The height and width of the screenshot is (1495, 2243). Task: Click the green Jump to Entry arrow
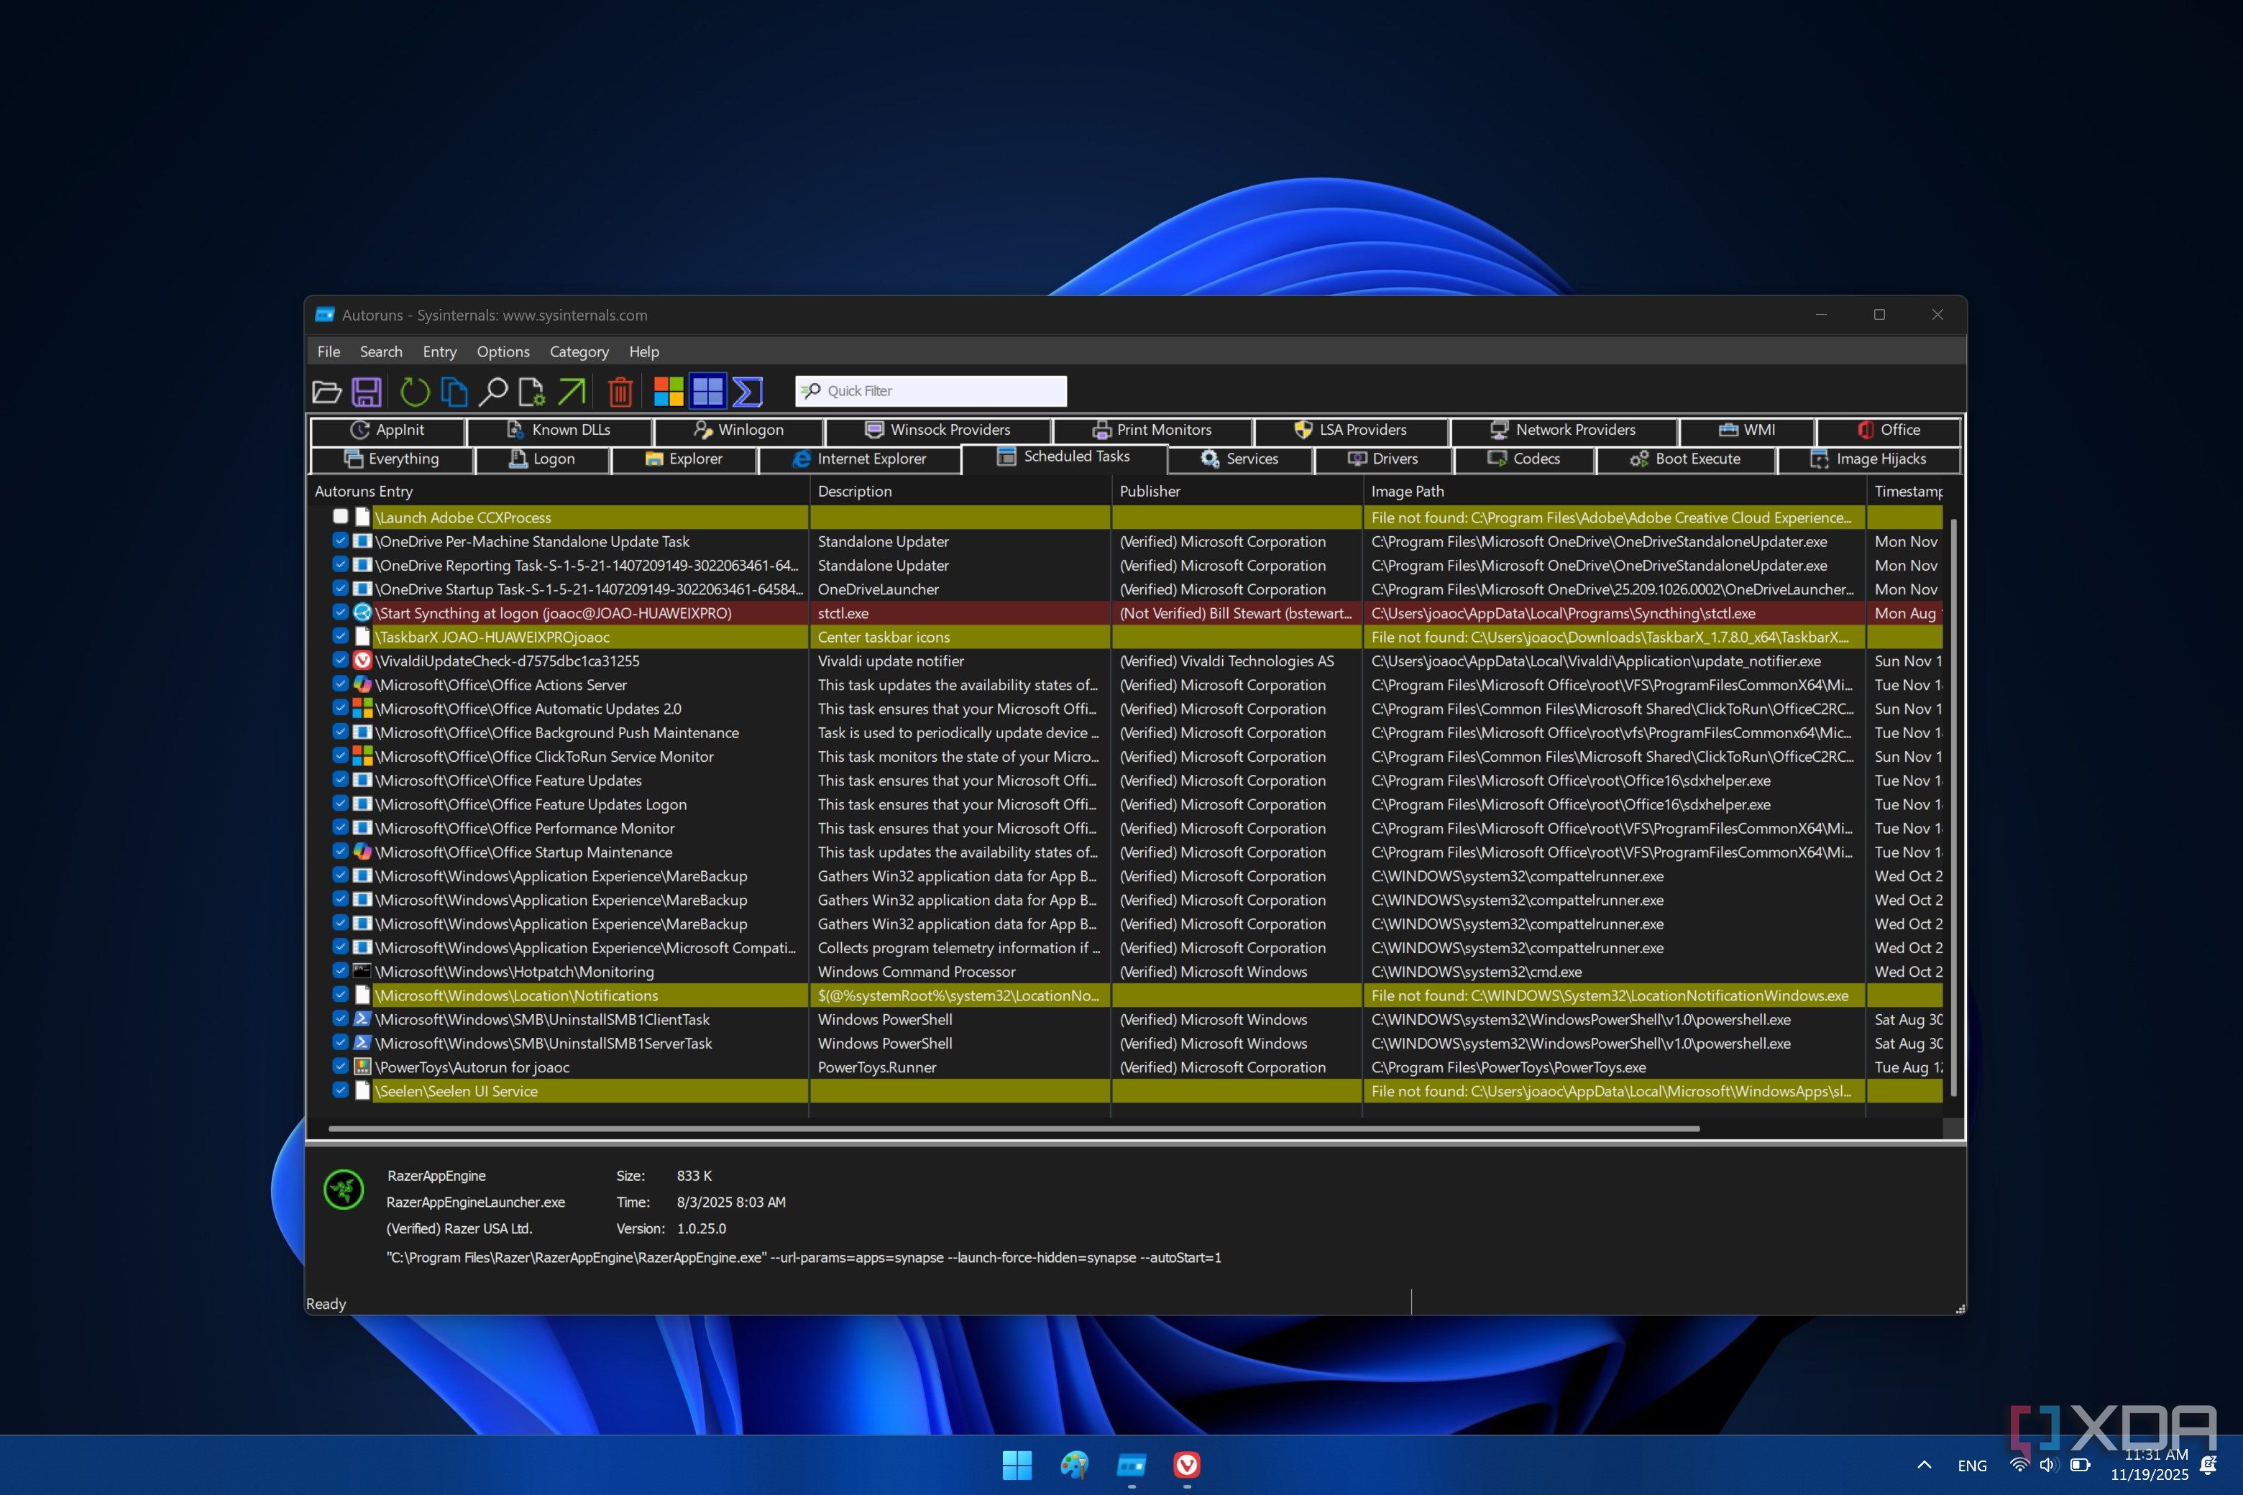click(x=572, y=391)
